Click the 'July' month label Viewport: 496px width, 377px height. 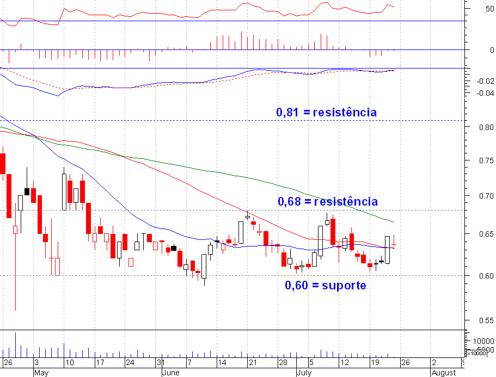click(x=304, y=373)
